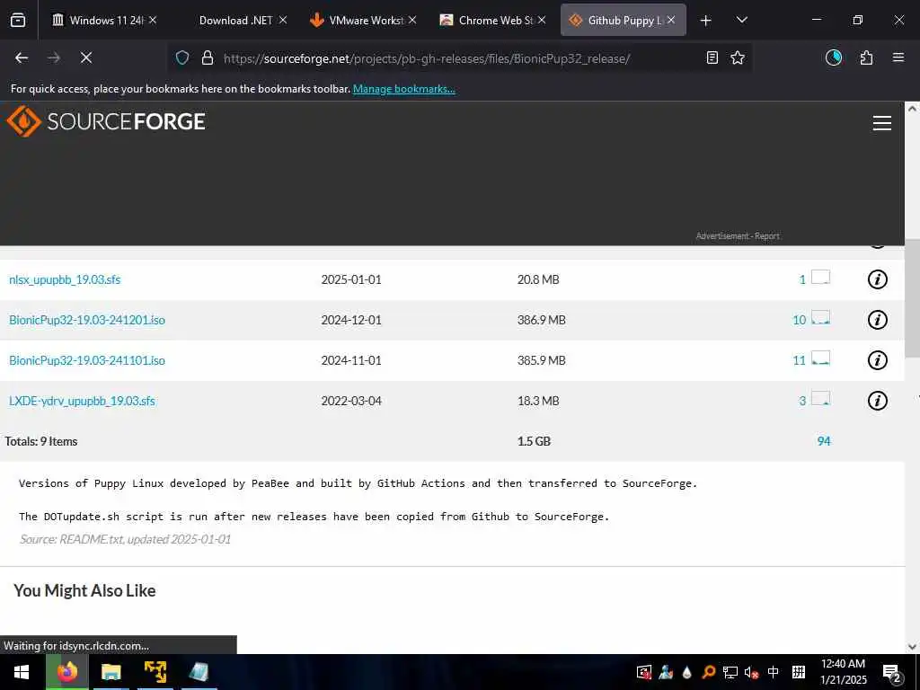Download BionicPup32-19.03-241101.iso
The image size is (920, 690).
(x=87, y=361)
